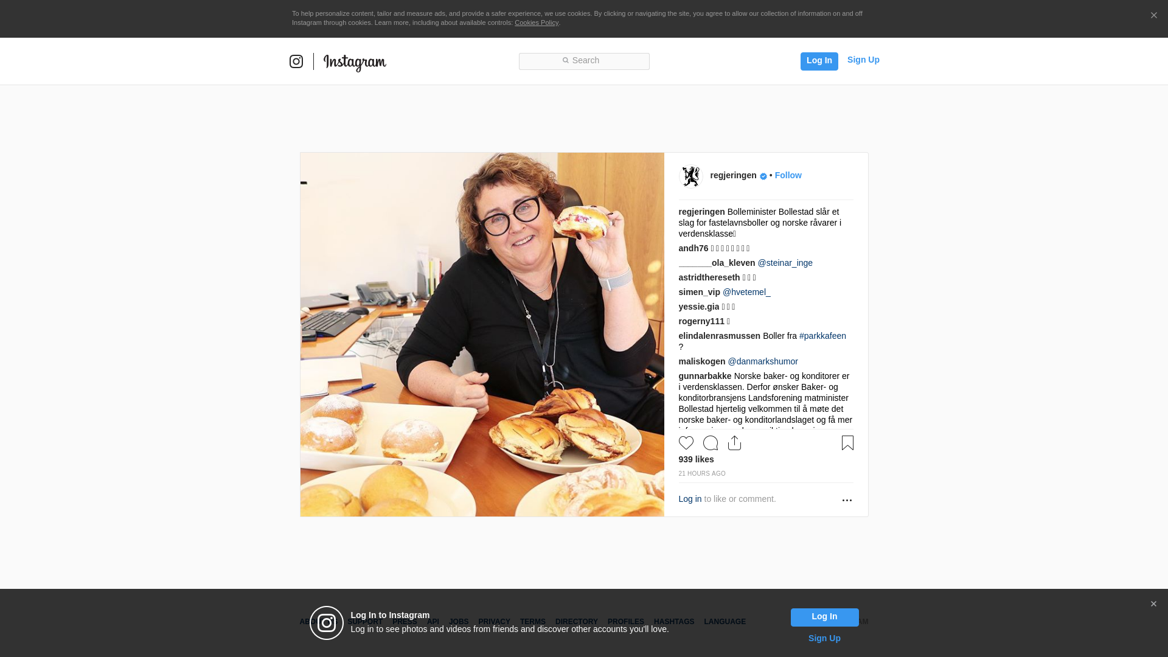Click the Instagram wordmark logo

(355, 62)
